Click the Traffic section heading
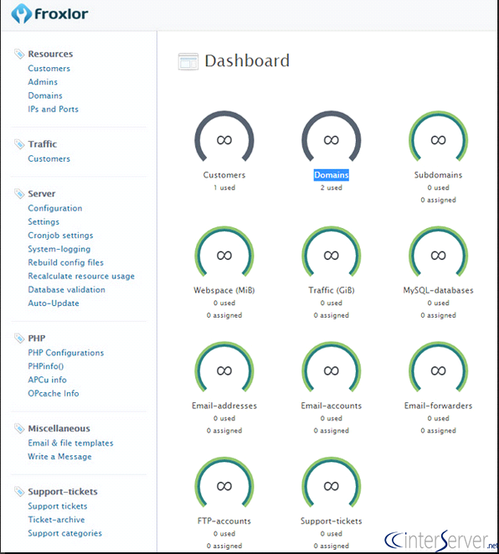499x554 pixels. coord(43,144)
